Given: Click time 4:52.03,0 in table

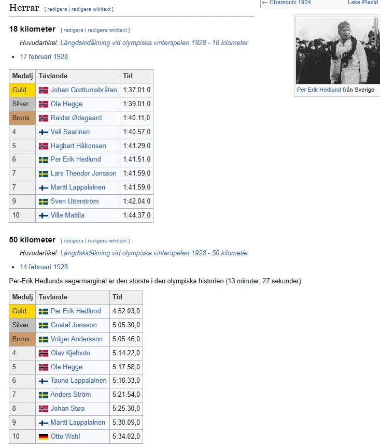Looking at the screenshot, I should (126, 311).
